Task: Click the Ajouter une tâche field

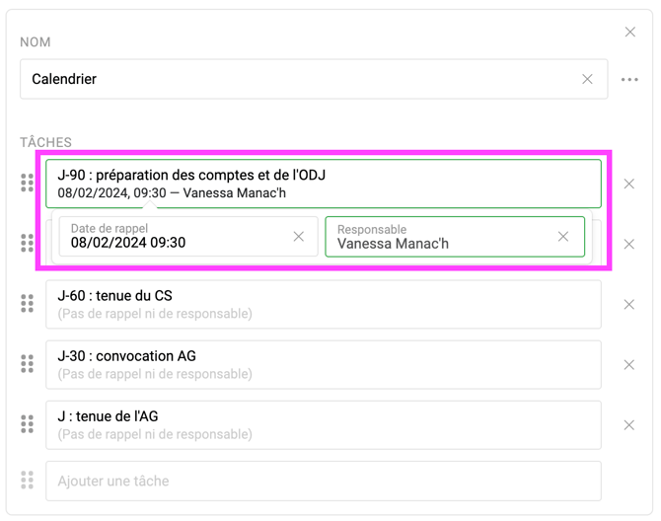Action: [323, 482]
